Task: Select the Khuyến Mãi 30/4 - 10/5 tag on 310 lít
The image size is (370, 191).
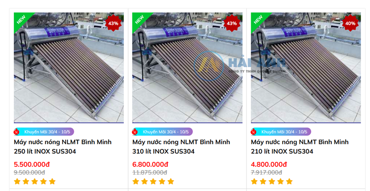Action: pos(162,132)
